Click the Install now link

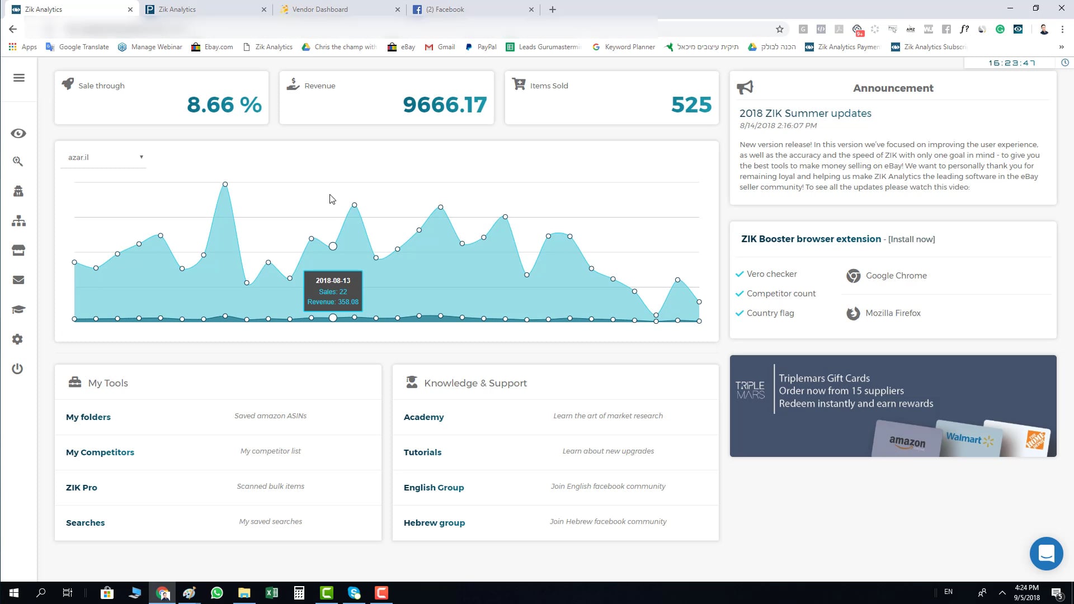912,239
